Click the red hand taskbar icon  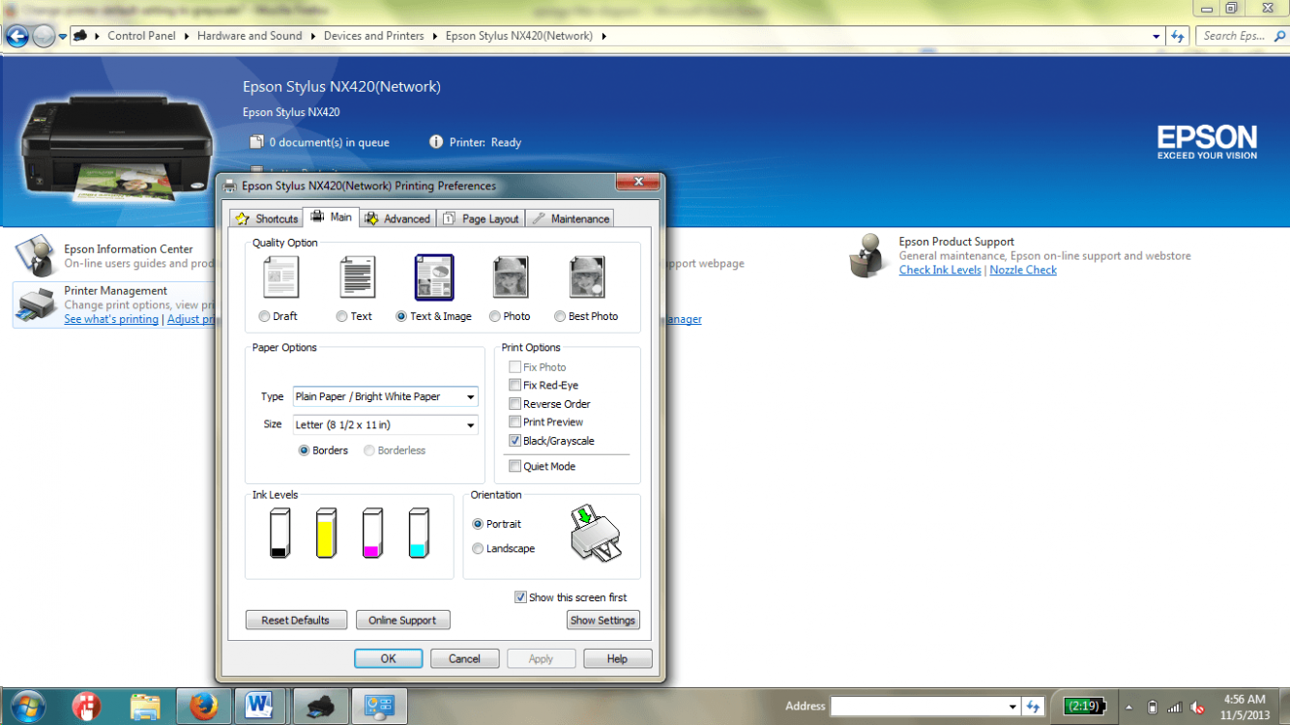[x=86, y=707]
